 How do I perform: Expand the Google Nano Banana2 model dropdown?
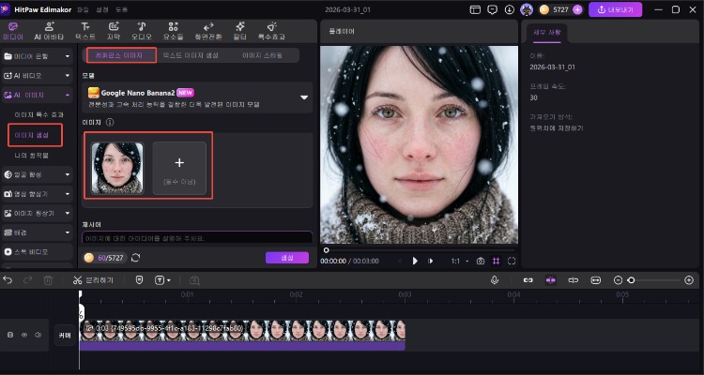[x=303, y=97]
